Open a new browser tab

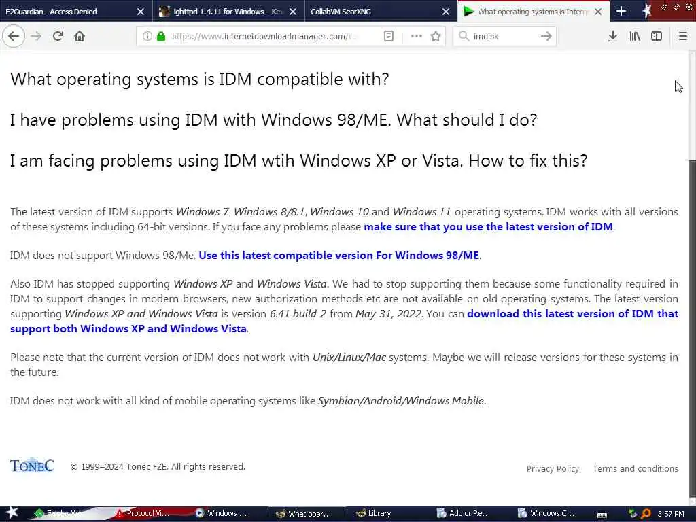(x=621, y=11)
